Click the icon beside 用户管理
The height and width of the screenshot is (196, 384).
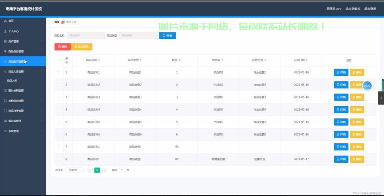pyautogui.click(x=5, y=42)
